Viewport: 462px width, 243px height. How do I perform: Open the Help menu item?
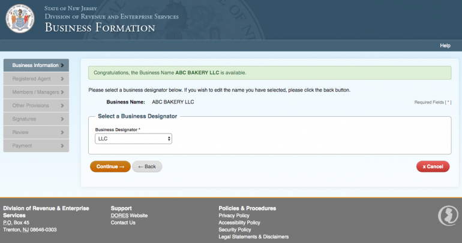pos(445,45)
